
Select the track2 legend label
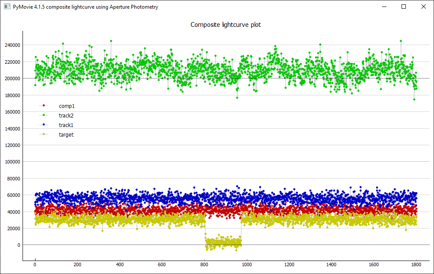(67, 115)
